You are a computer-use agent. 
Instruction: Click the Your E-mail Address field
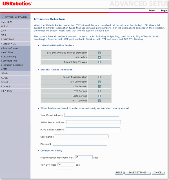(x=92, y=115)
